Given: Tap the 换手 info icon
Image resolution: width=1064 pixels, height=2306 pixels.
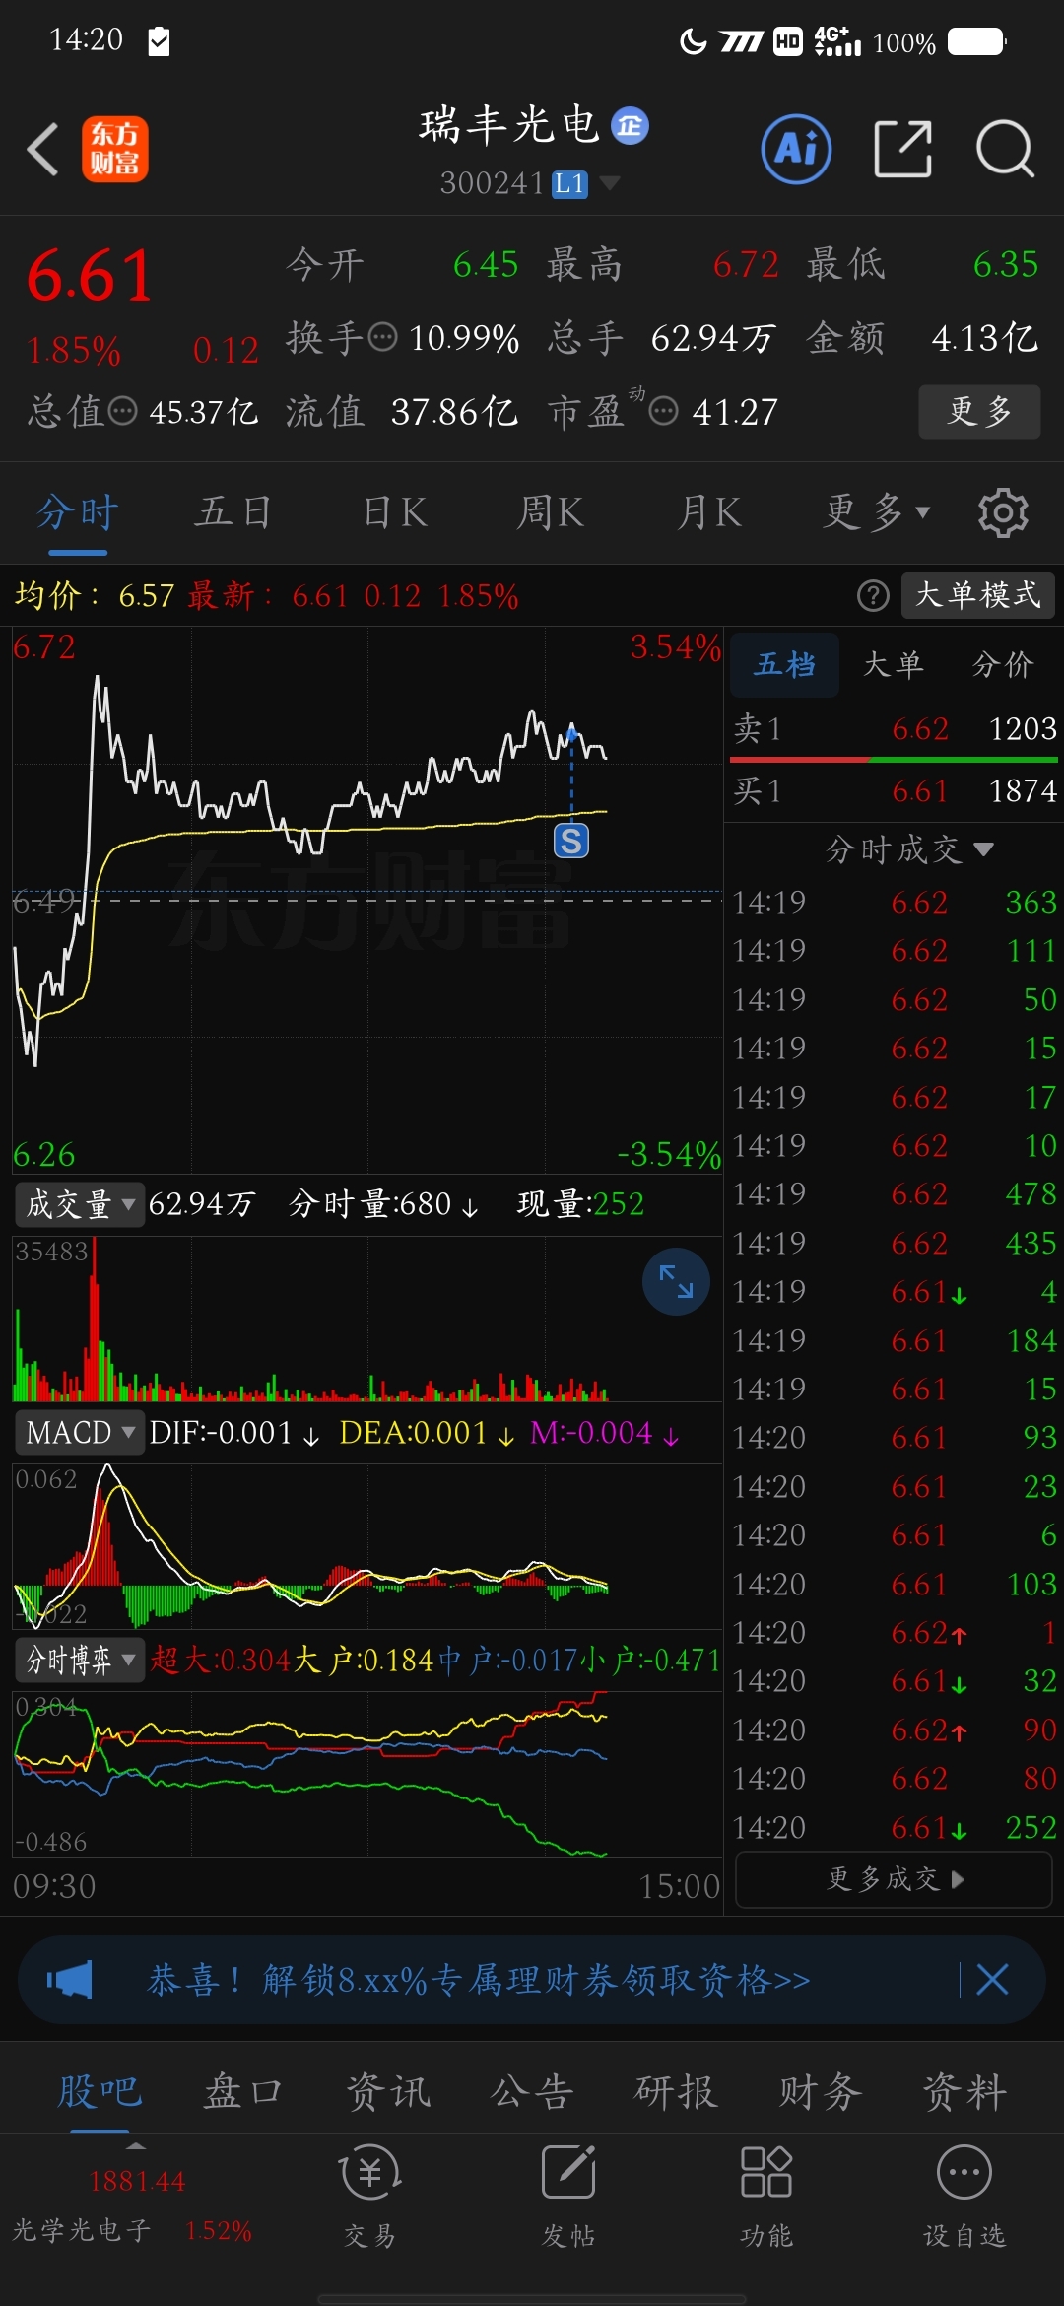Looking at the screenshot, I should click(382, 337).
